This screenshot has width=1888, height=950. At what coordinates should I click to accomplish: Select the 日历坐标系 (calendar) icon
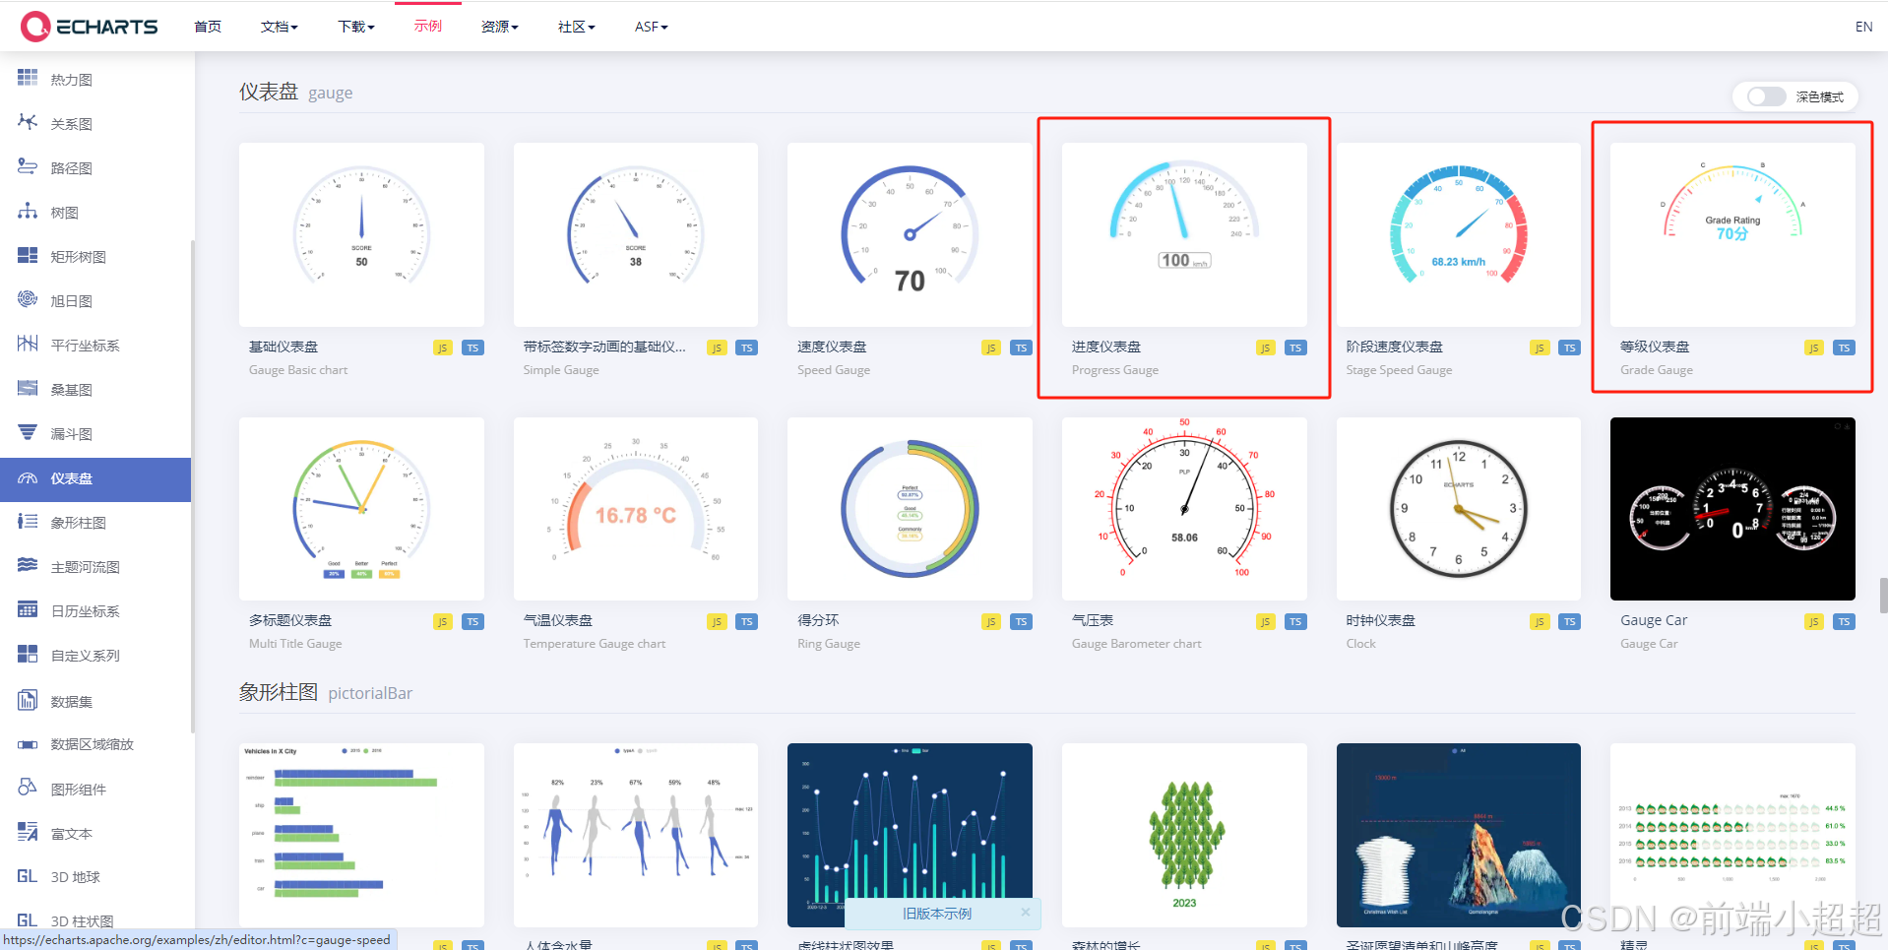(x=27, y=609)
